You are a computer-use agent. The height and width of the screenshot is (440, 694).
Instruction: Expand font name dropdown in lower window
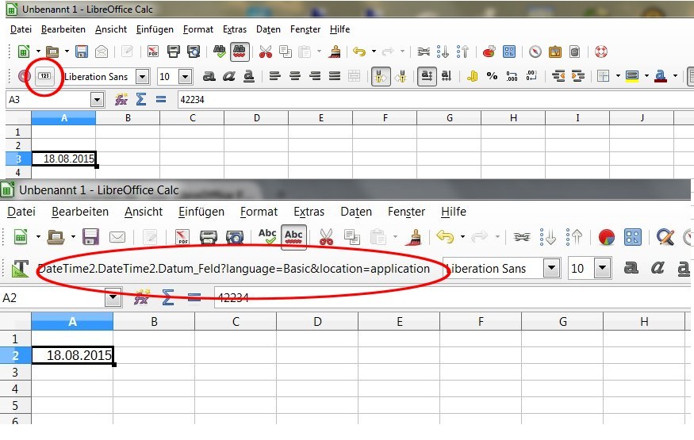pyautogui.click(x=551, y=268)
